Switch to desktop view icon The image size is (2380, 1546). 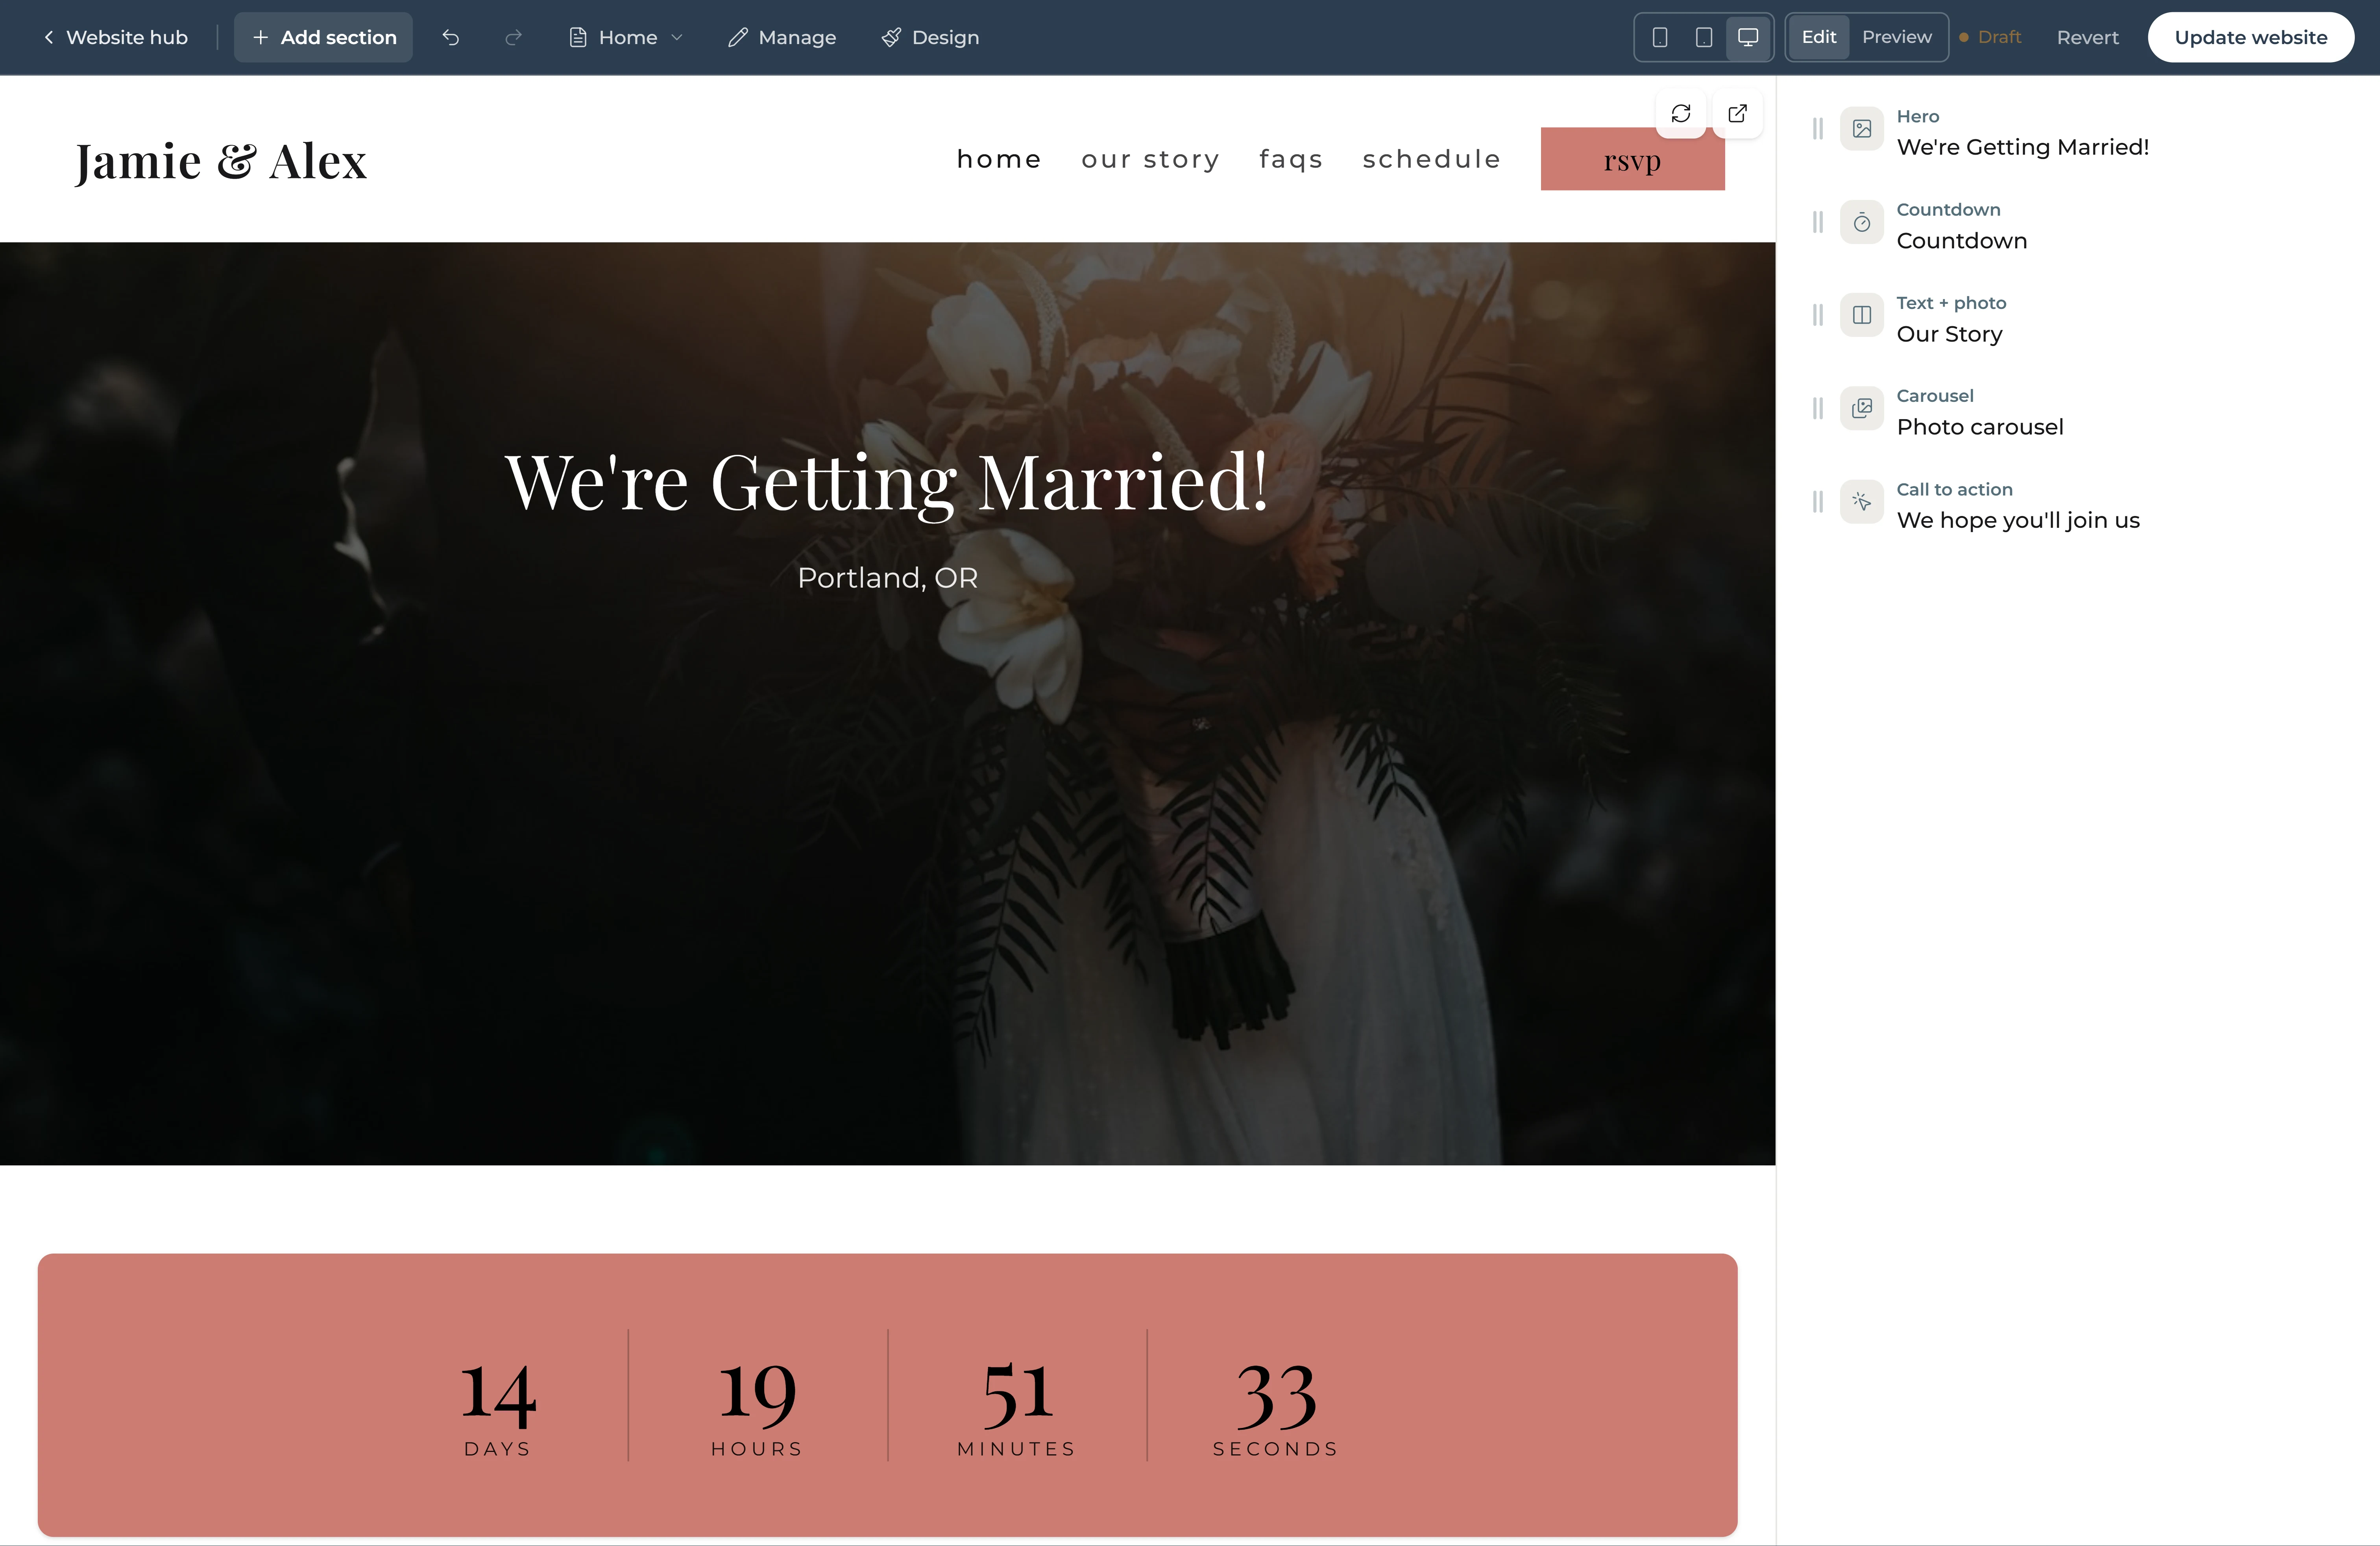tap(1748, 37)
